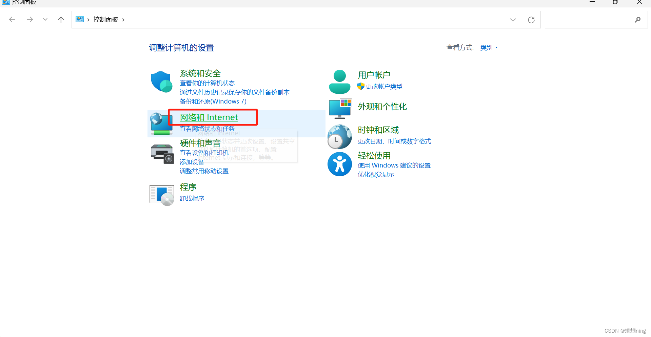Open the 类别 view-by dropdown

[x=489, y=48]
